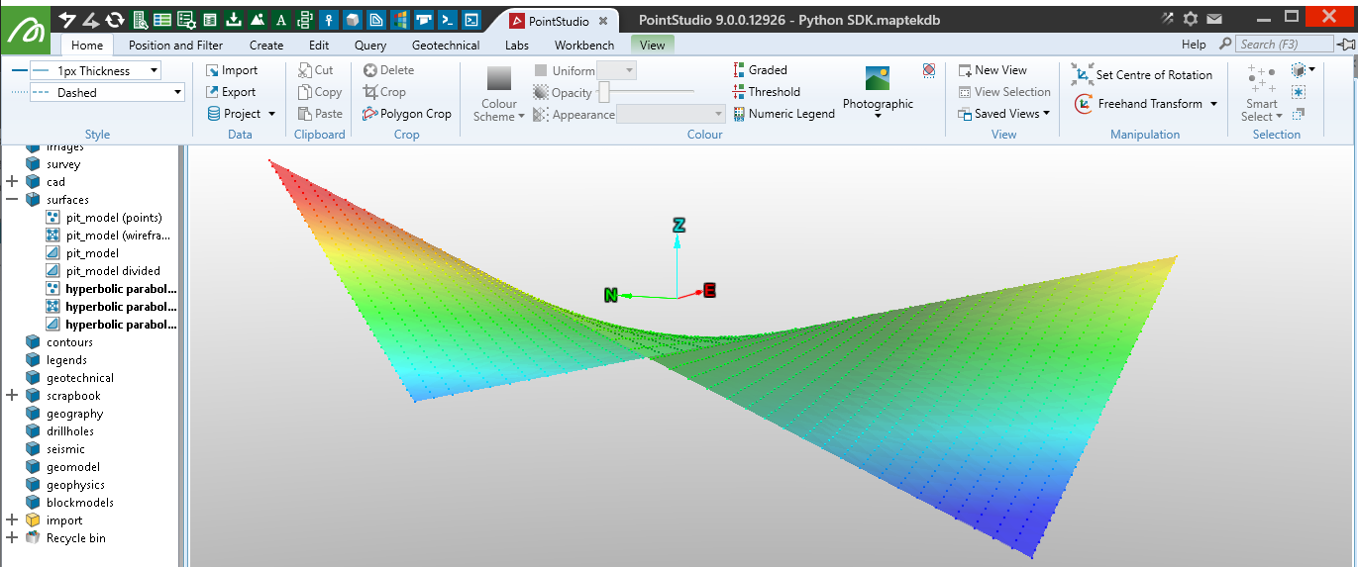Toggle the ribbon pin icon

click(x=1345, y=45)
